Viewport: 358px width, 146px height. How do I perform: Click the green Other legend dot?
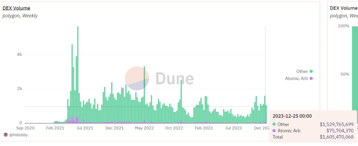(x=311, y=71)
